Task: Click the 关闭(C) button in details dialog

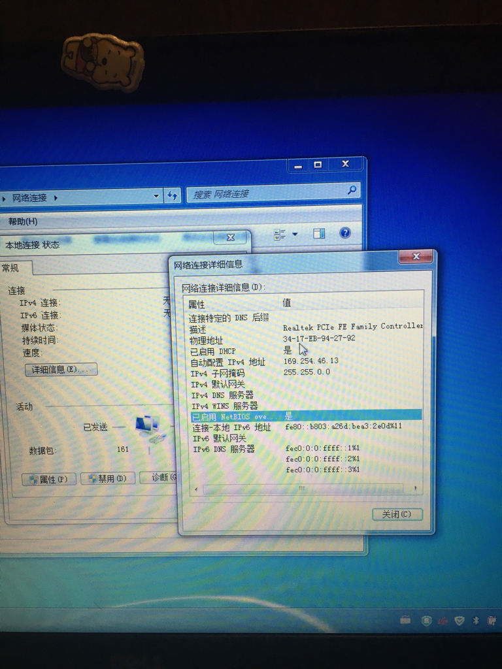Action: [x=397, y=514]
